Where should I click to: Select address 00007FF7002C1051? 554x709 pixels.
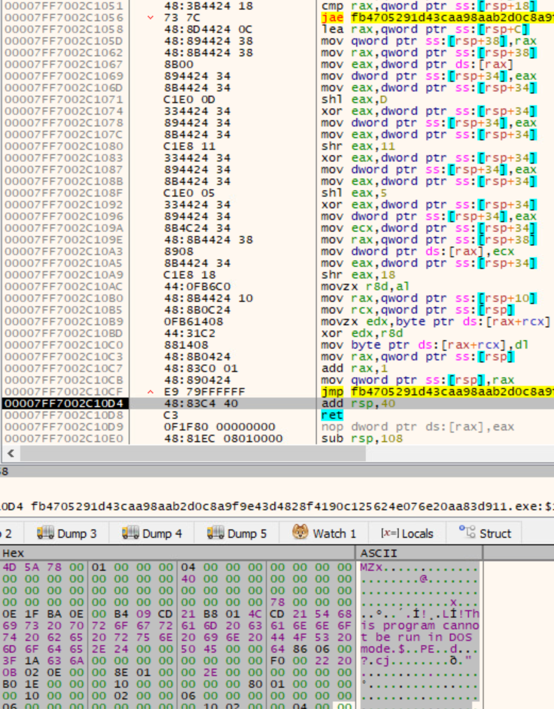click(x=64, y=6)
